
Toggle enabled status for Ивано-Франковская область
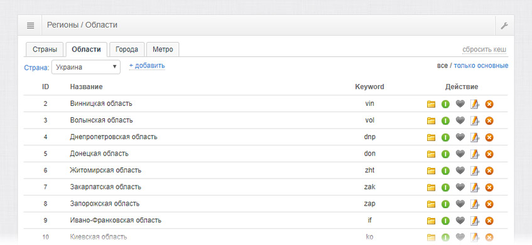(445, 221)
